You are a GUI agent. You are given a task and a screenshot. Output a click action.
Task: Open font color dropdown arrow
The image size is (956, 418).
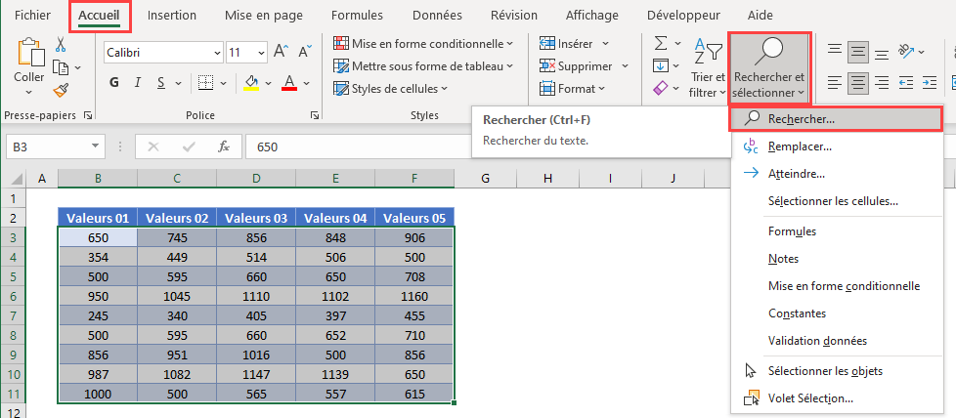coord(307,83)
